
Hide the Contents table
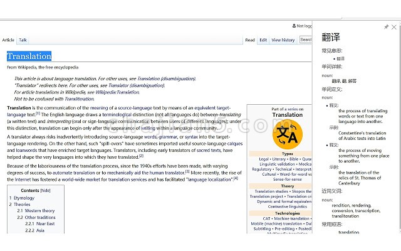point(46,191)
